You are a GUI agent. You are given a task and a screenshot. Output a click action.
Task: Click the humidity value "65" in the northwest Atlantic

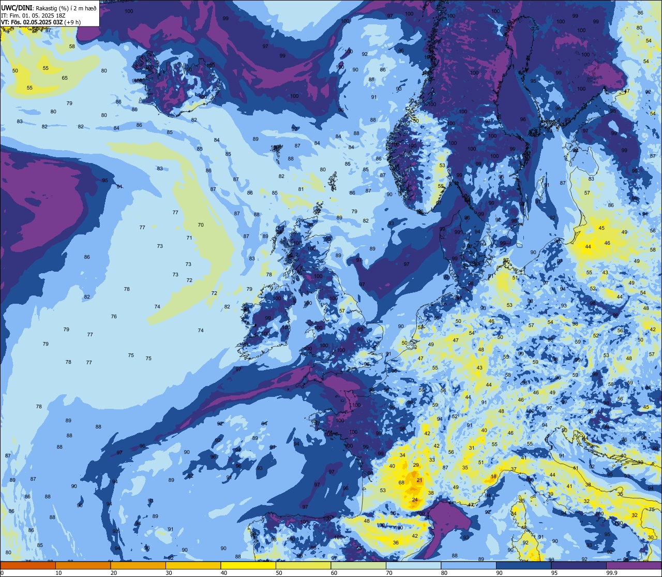point(65,78)
